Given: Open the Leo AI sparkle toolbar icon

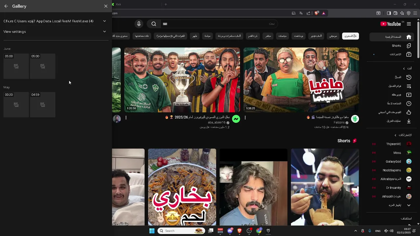Looking at the screenshot, I should [402, 13].
